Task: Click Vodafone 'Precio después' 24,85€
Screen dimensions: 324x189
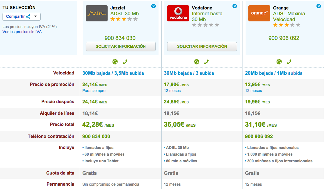Action: (176, 102)
